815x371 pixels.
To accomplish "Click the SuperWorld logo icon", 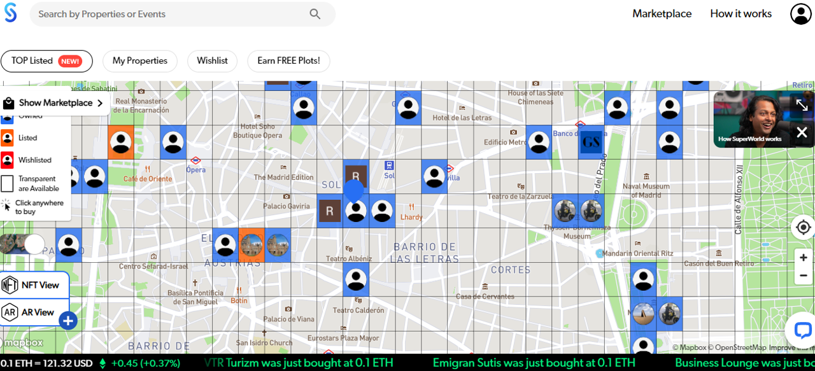I will (x=11, y=13).
